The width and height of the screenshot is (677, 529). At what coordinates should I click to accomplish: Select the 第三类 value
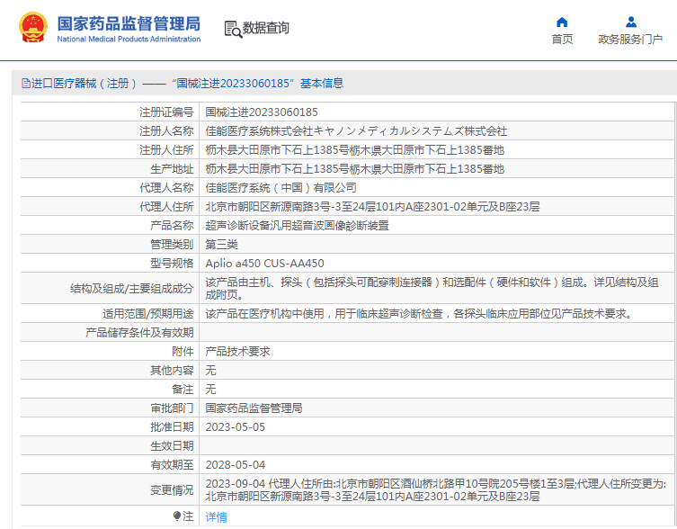click(221, 245)
